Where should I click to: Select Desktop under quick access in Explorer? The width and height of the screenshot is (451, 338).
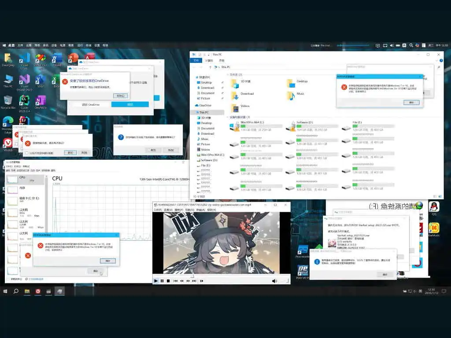pos(206,82)
